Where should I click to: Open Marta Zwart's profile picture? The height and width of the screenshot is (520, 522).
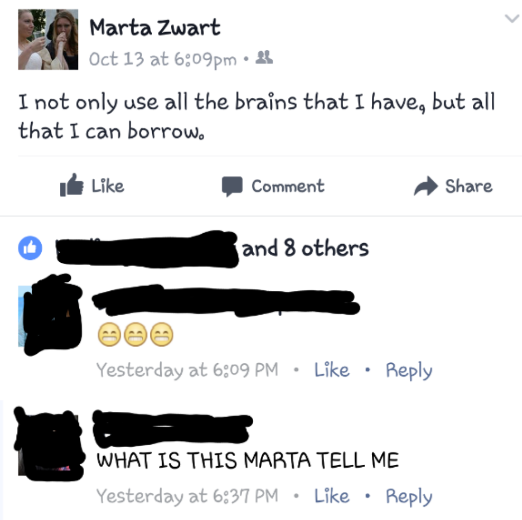tap(48, 39)
